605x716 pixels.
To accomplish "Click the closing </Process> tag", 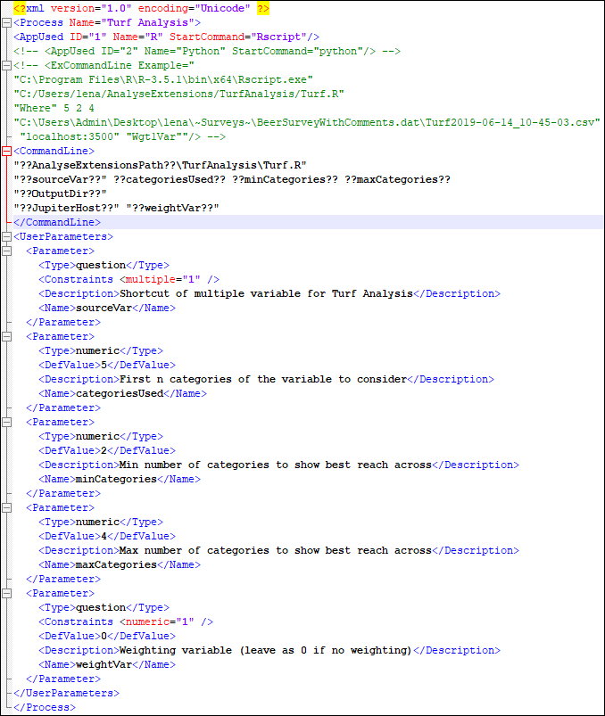I will (x=45, y=707).
